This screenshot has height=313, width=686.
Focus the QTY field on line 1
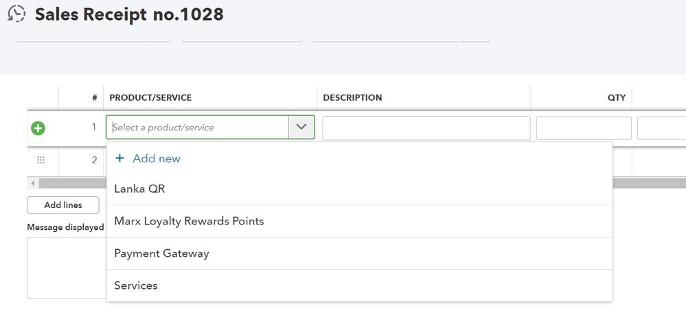pos(583,128)
